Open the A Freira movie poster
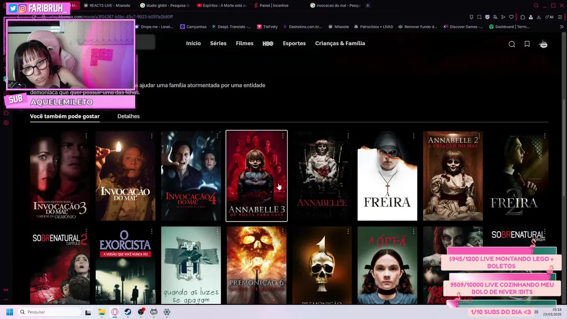 point(387,176)
